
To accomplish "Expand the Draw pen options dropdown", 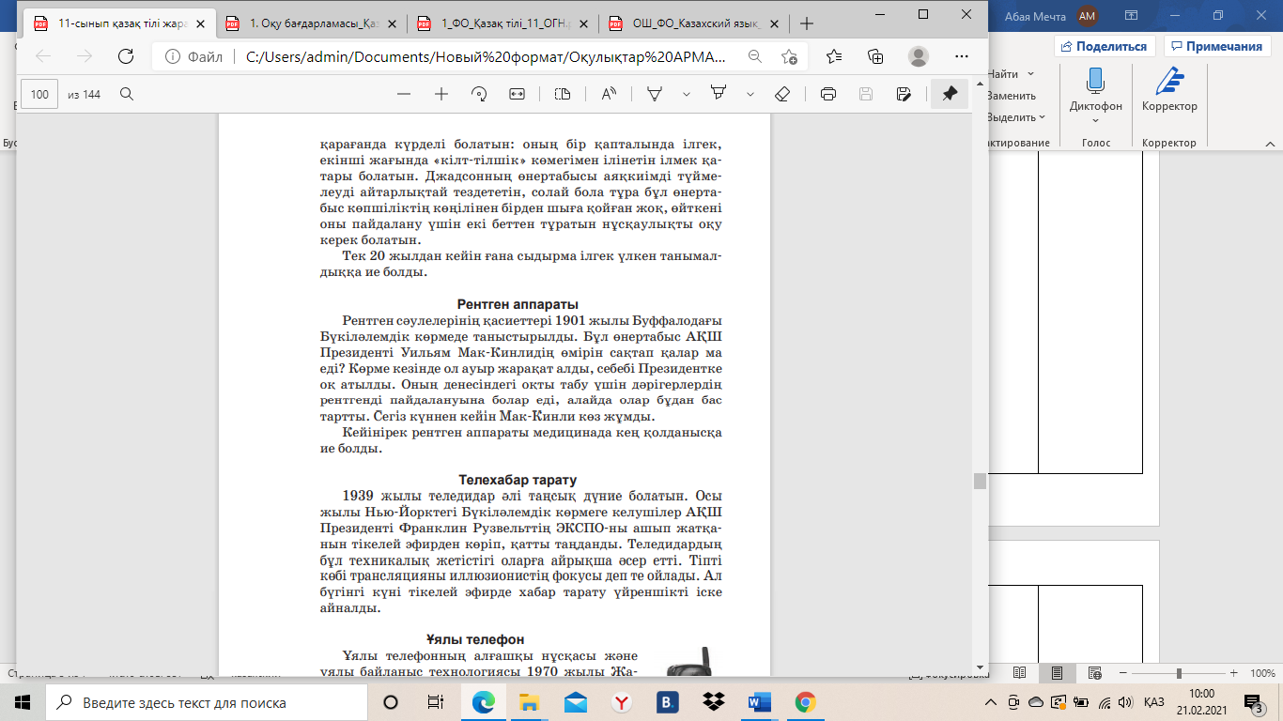I will 686,94.
